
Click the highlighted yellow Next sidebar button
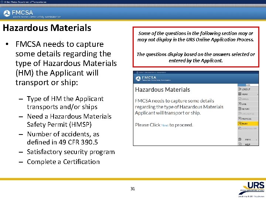point(248,123)
